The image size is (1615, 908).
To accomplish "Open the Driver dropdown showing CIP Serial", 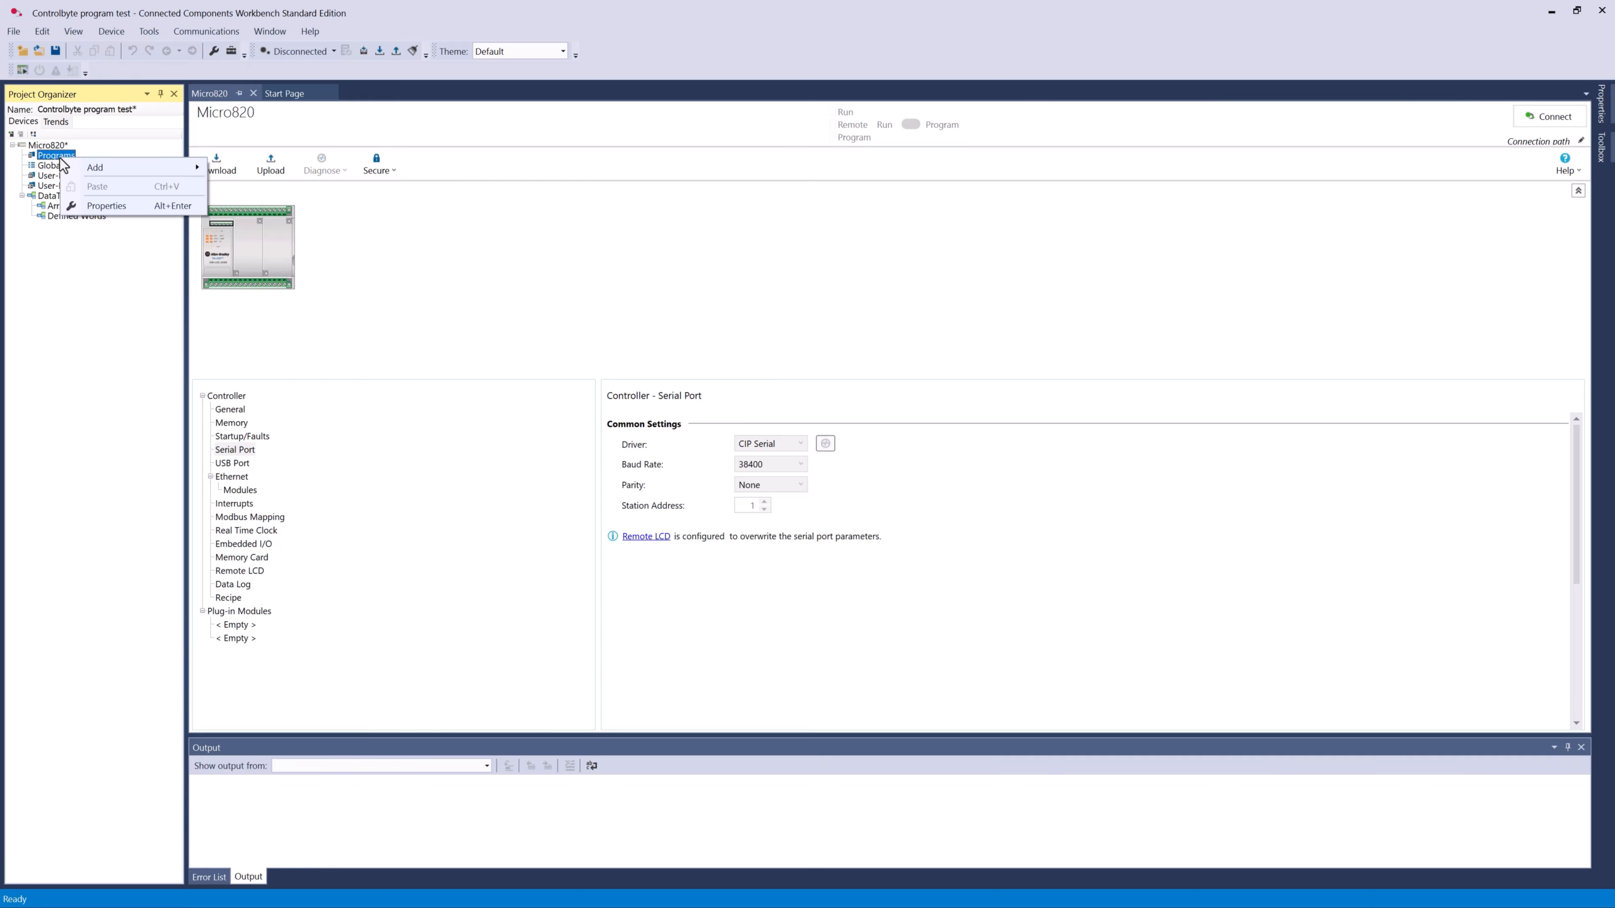I will pyautogui.click(x=771, y=443).
